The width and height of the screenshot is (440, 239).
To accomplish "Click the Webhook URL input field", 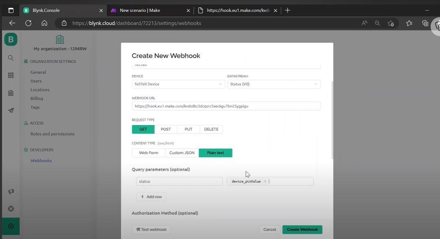I will 226,106.
